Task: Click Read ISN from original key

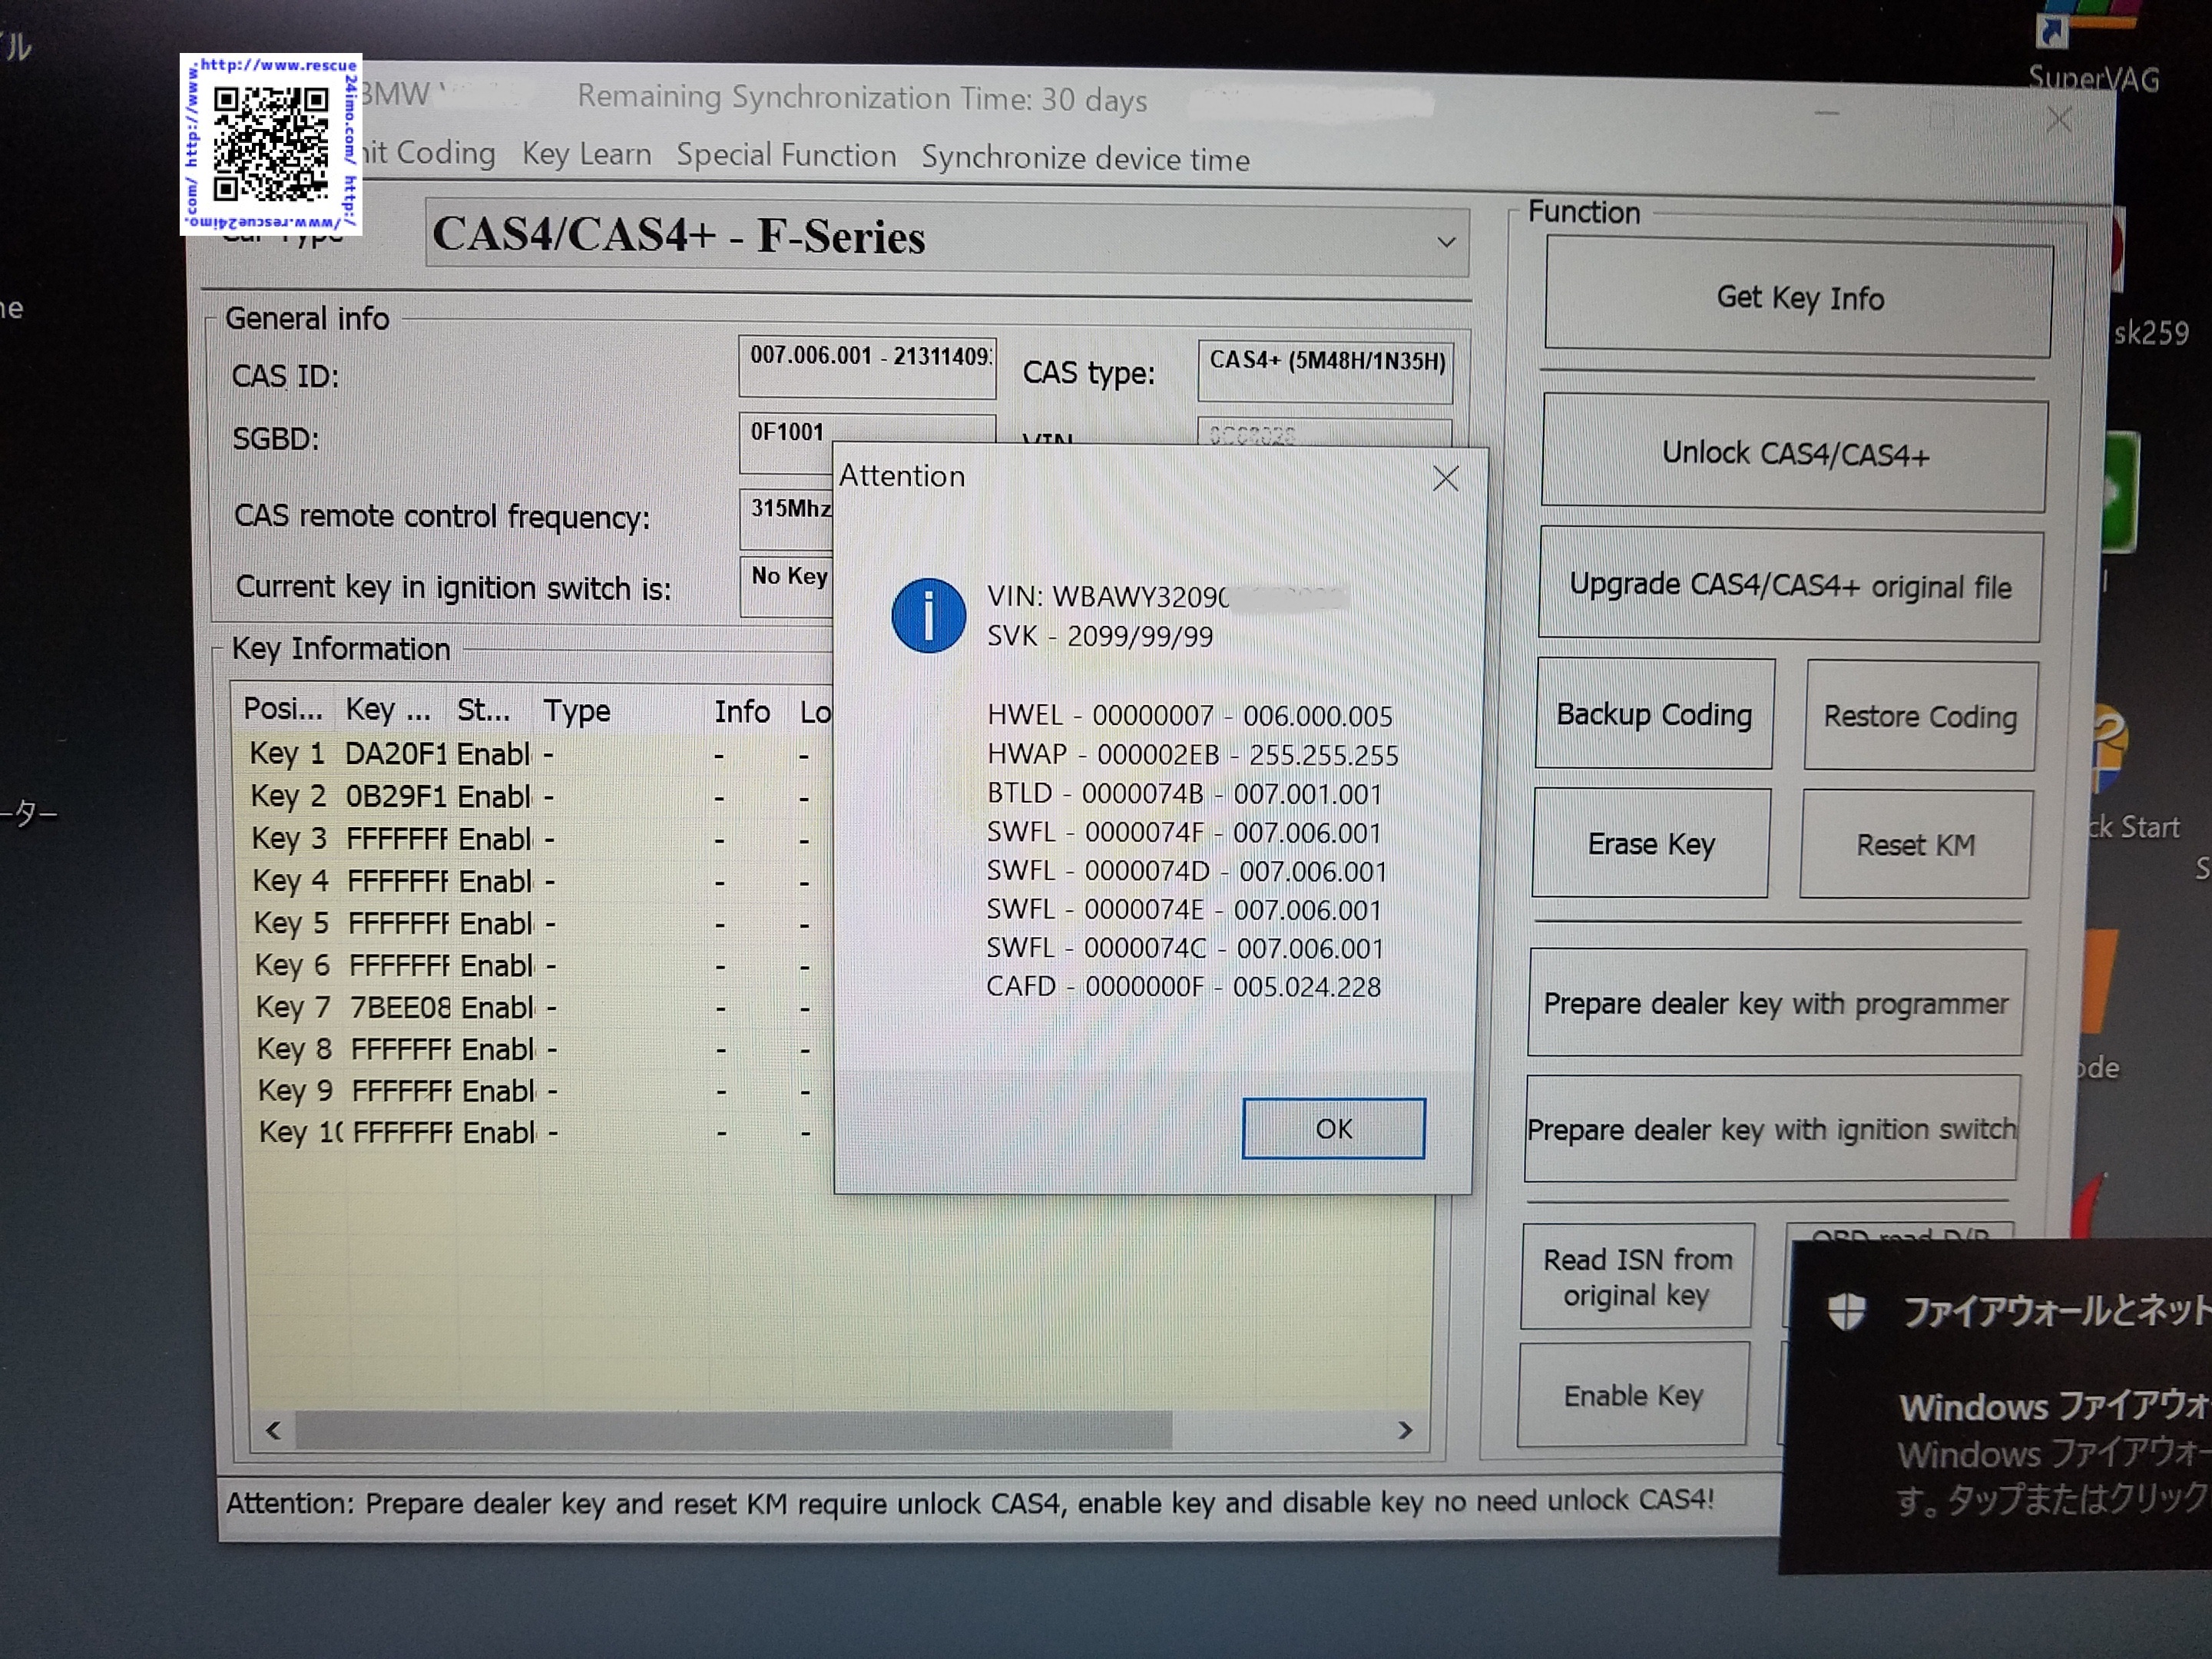Action: click(1637, 1276)
